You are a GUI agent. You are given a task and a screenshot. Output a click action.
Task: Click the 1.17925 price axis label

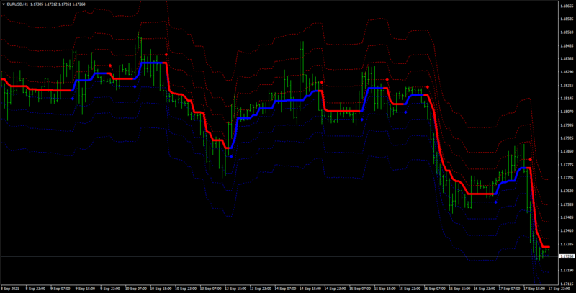tap(567, 138)
